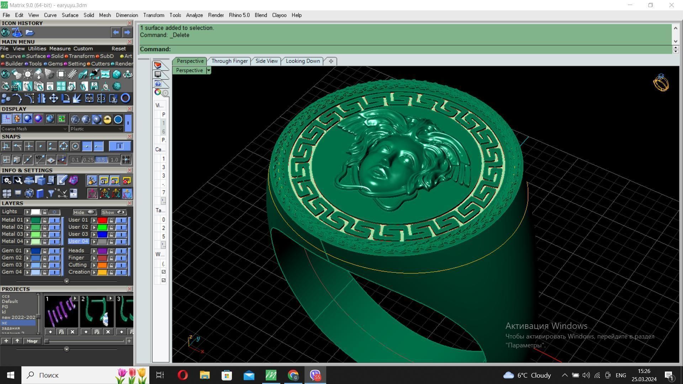The image size is (683, 384).
Task: Select the gold metal material ball
Action: pos(107,119)
